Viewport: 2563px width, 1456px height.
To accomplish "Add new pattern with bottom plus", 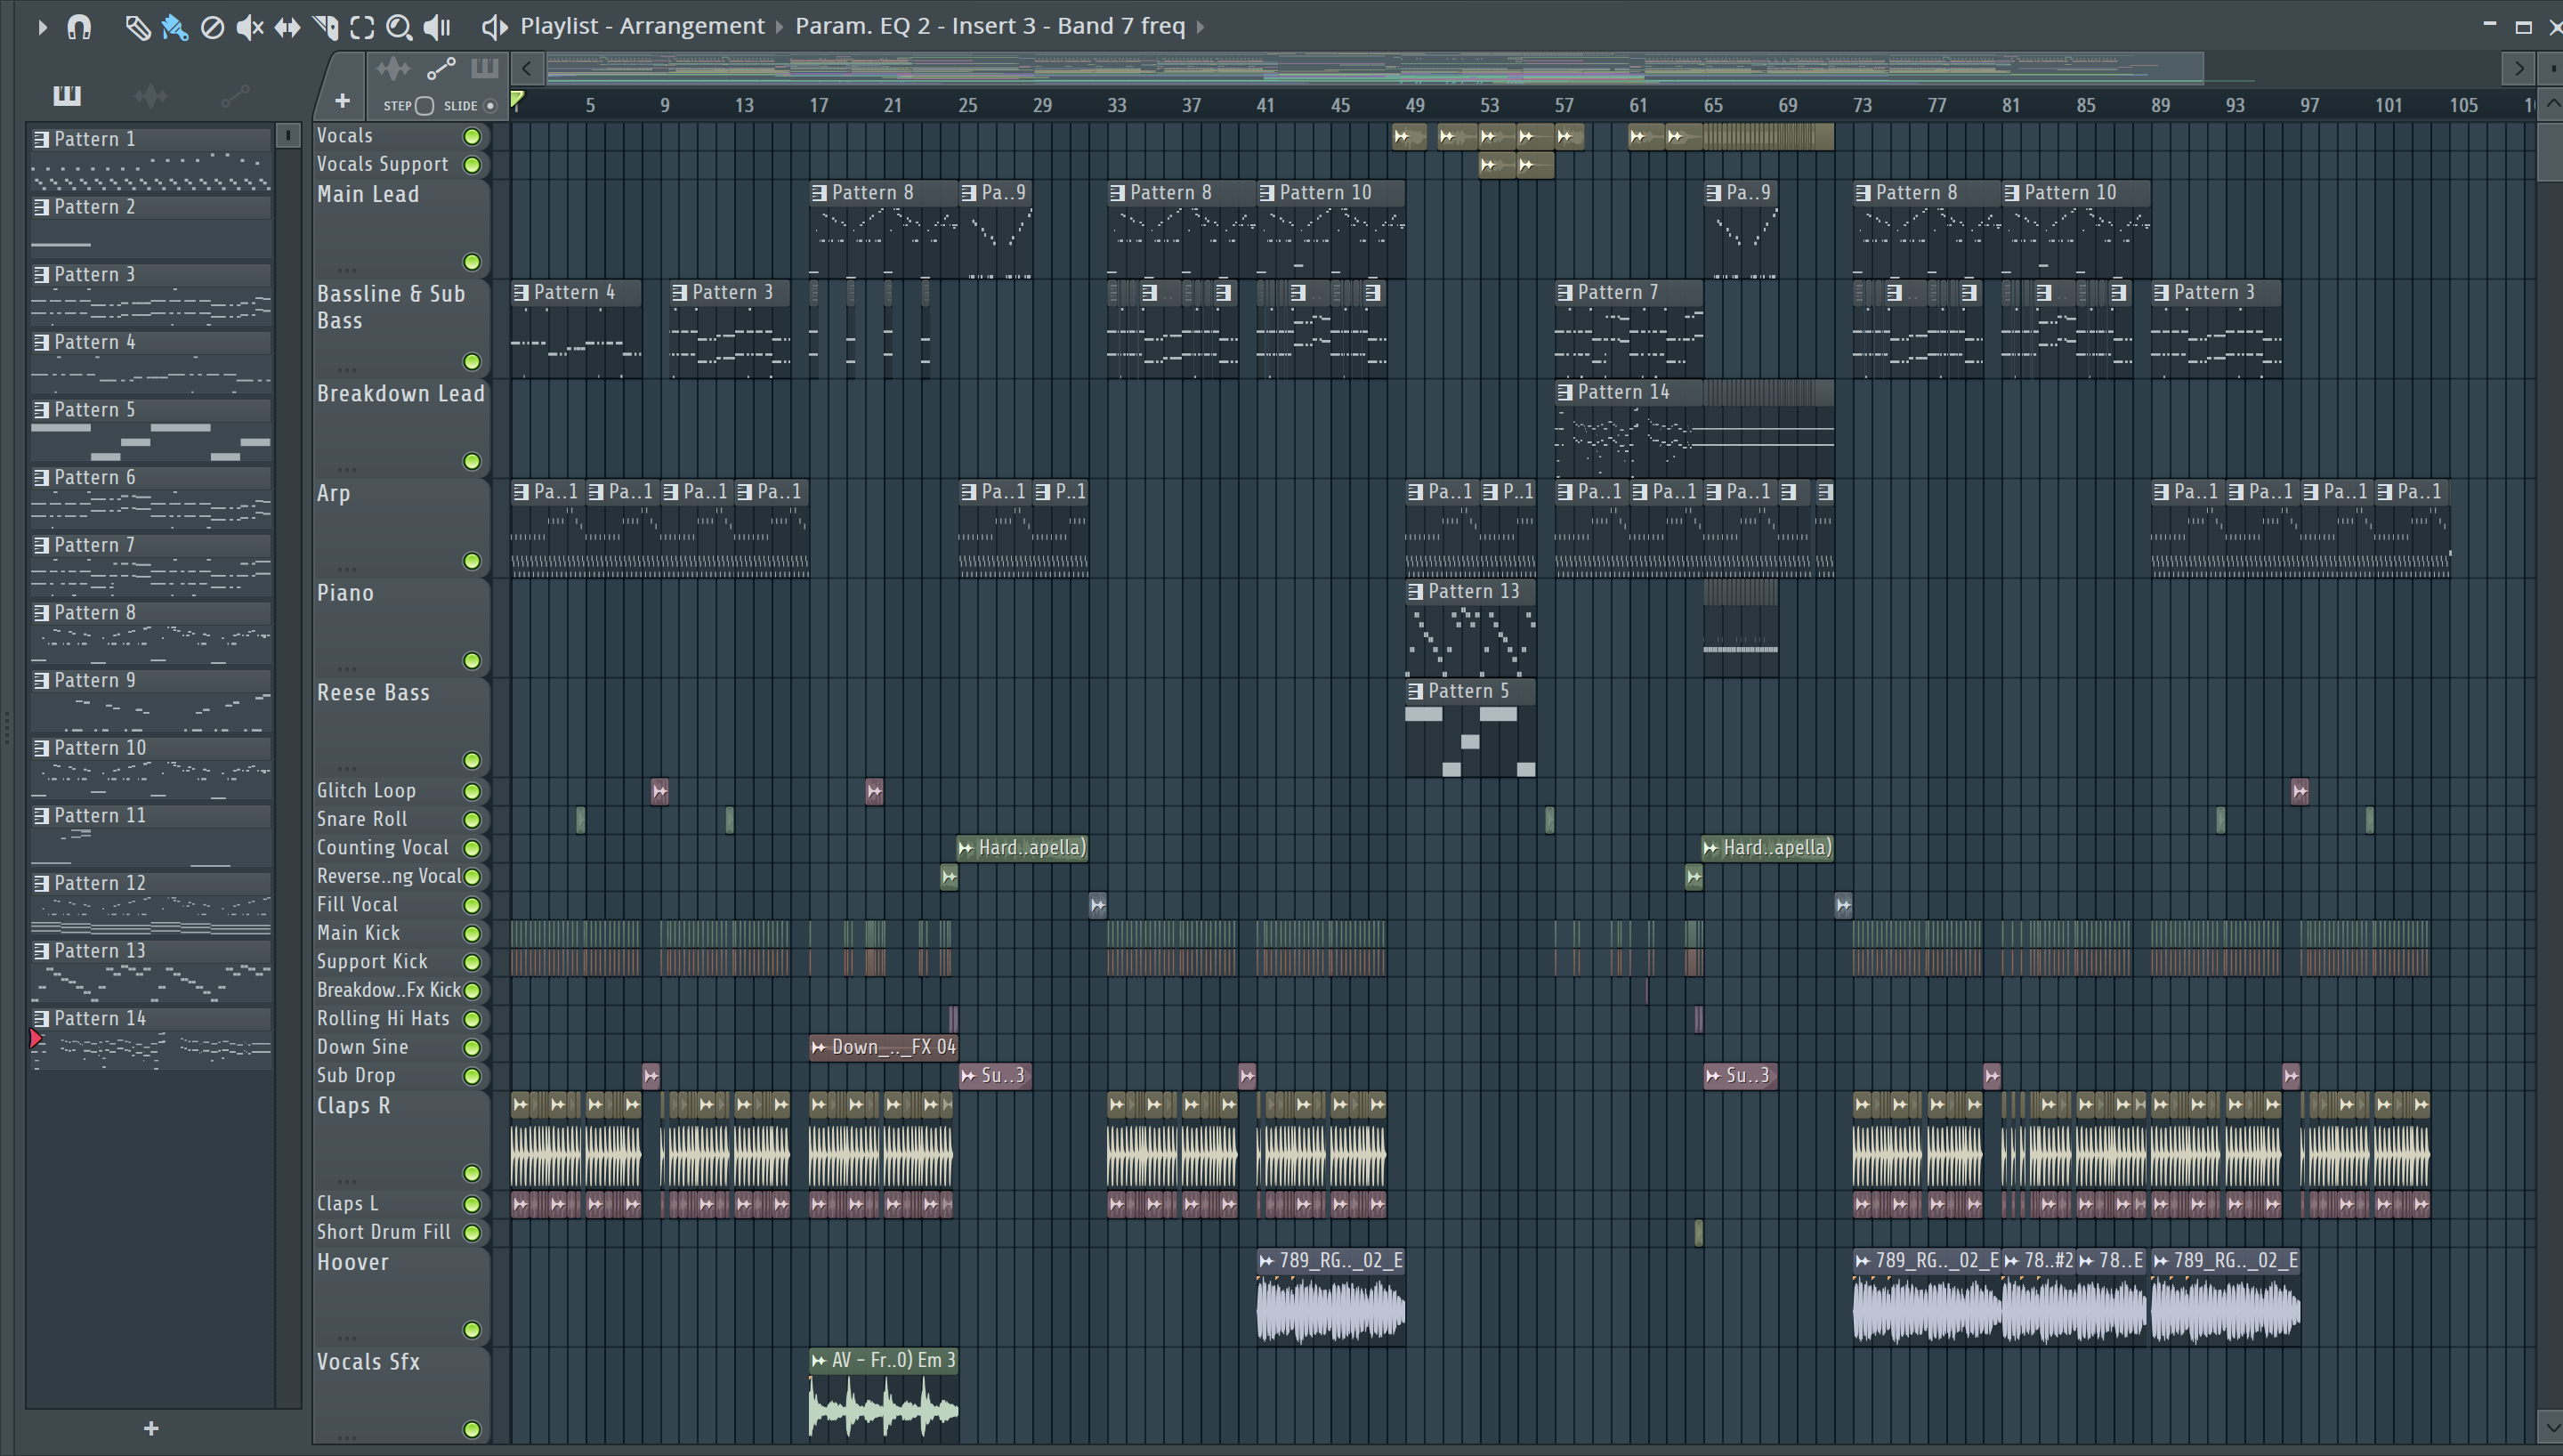I will (x=151, y=1428).
